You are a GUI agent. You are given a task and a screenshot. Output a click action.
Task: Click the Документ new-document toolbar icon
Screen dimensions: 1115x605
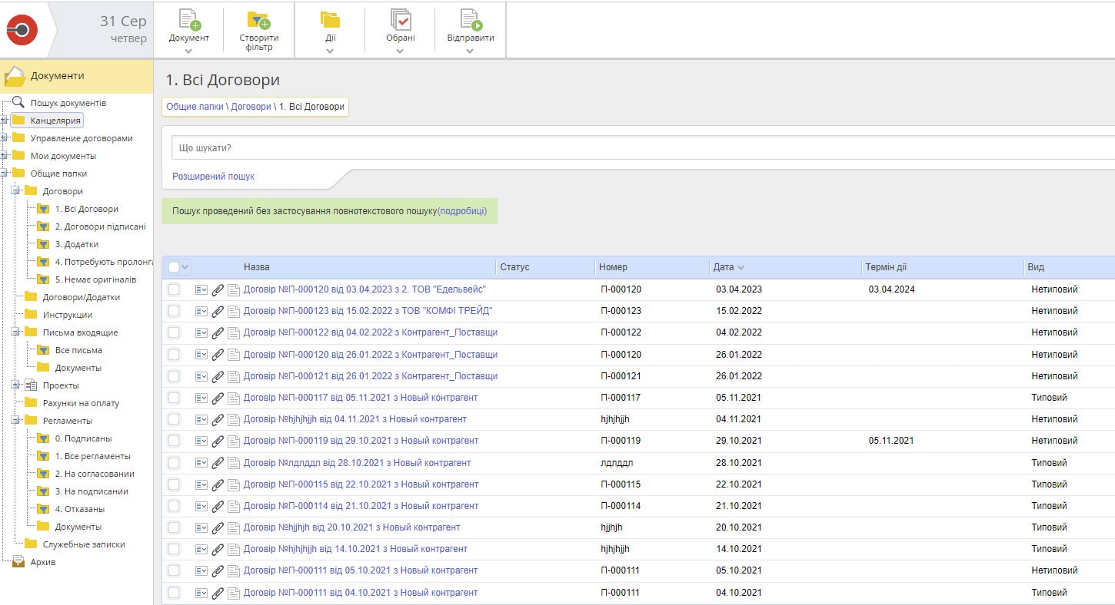click(x=188, y=20)
